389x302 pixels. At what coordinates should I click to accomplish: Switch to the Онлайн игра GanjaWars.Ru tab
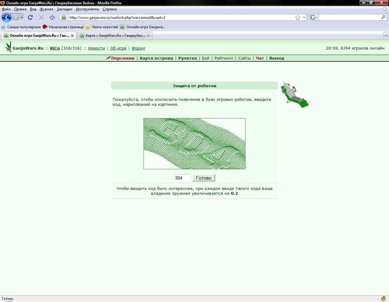39,36
